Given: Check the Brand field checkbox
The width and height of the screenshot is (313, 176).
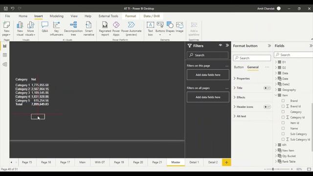Looking at the screenshot, I should pos(283,101).
